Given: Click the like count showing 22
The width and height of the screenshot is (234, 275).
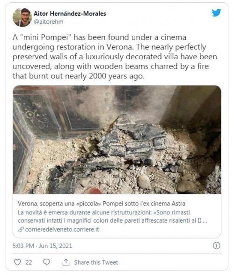Looking at the screenshot, I should coord(29,262).
